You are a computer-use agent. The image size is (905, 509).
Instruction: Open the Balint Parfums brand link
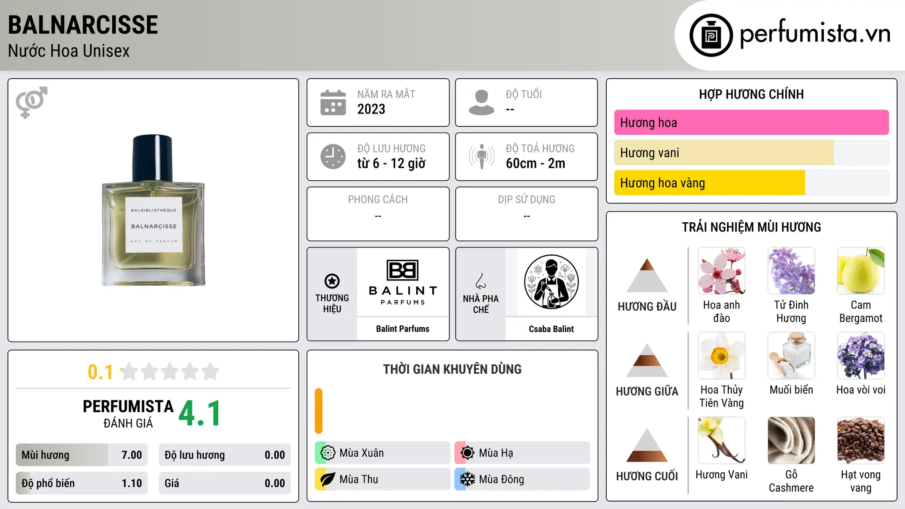403,329
